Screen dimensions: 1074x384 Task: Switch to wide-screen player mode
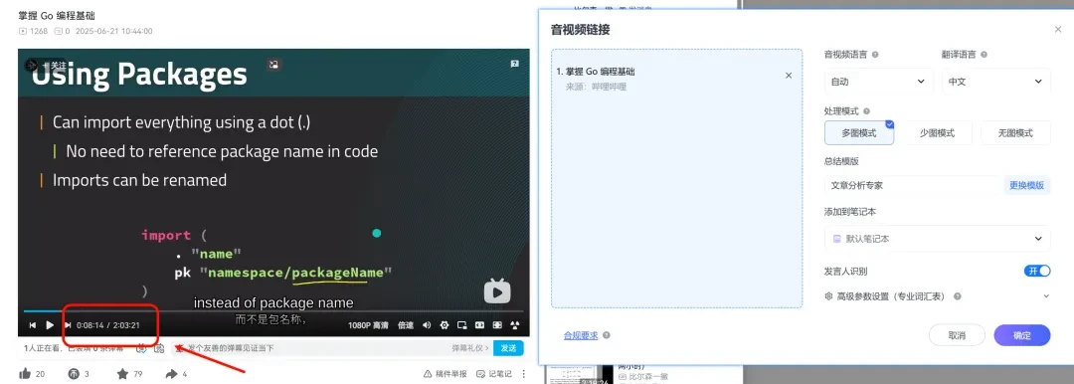[480, 325]
